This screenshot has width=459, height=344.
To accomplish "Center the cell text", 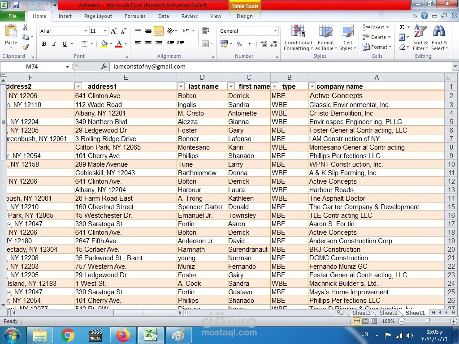I will pyautogui.click(x=148, y=44).
